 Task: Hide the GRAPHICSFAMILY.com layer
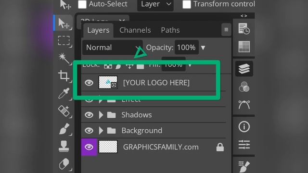click(89, 147)
